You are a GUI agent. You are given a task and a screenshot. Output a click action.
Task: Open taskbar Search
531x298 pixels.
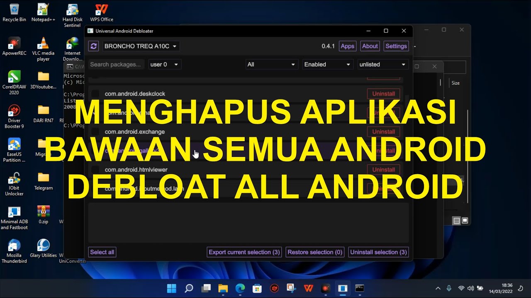tap(189, 288)
